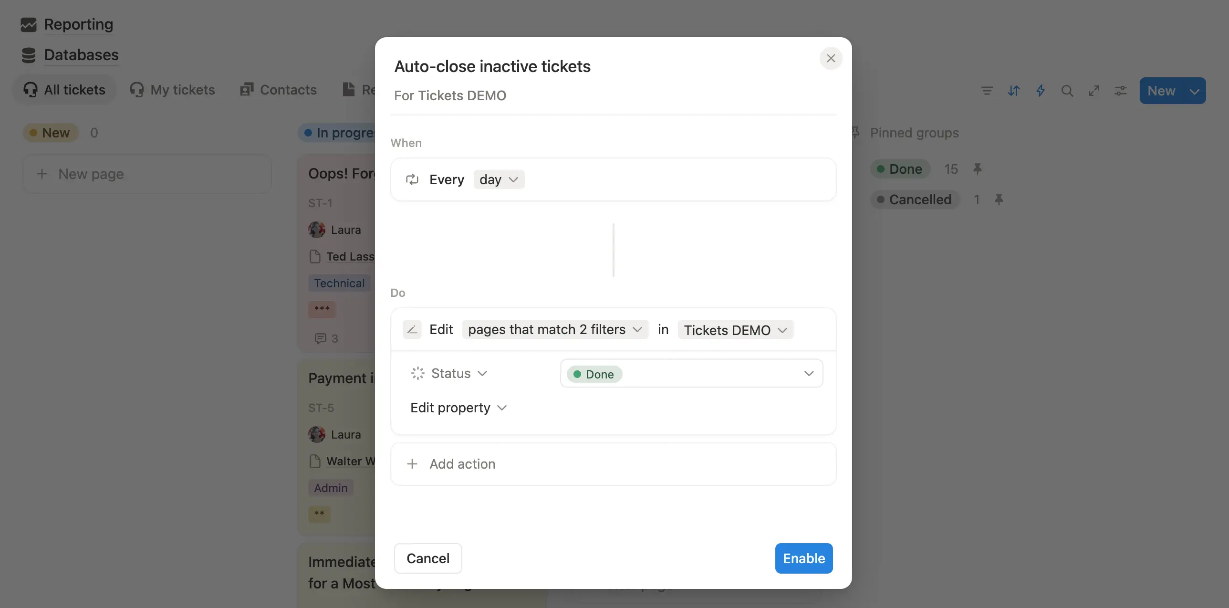
Task: Cancel the automation dialog
Action: coord(427,558)
